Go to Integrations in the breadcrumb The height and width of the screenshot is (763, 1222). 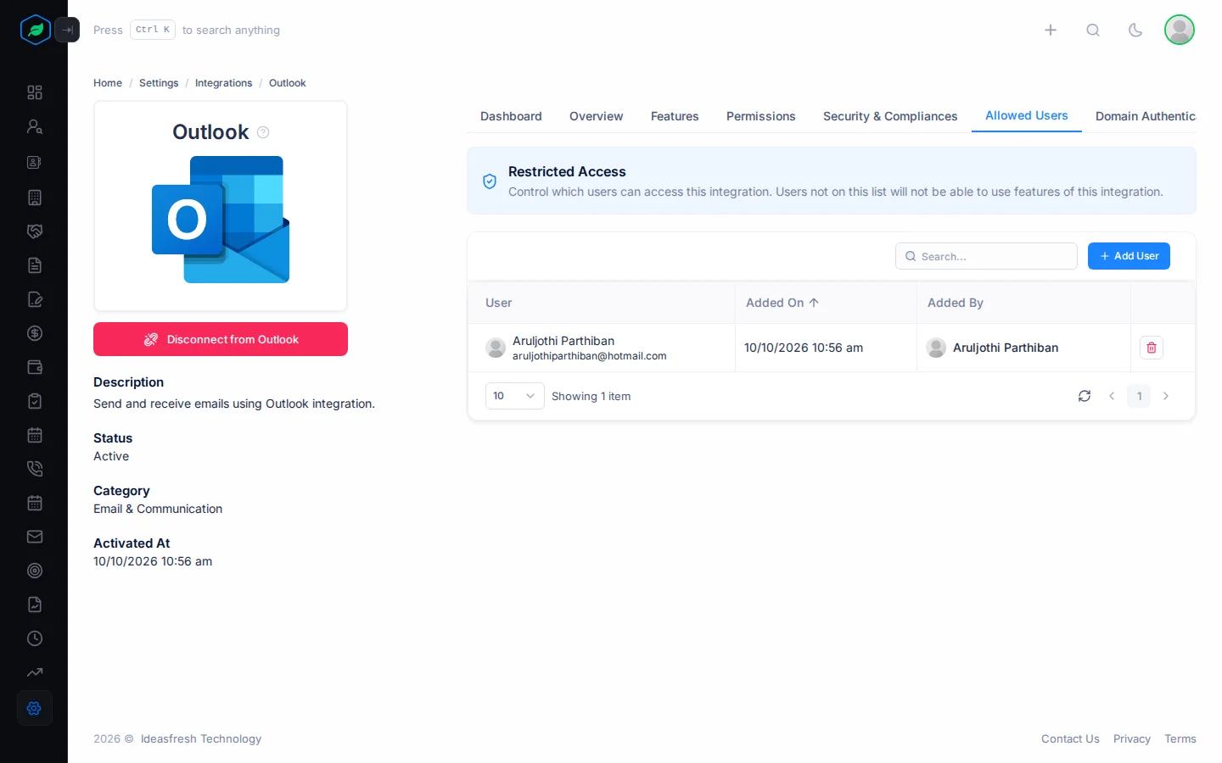[223, 83]
